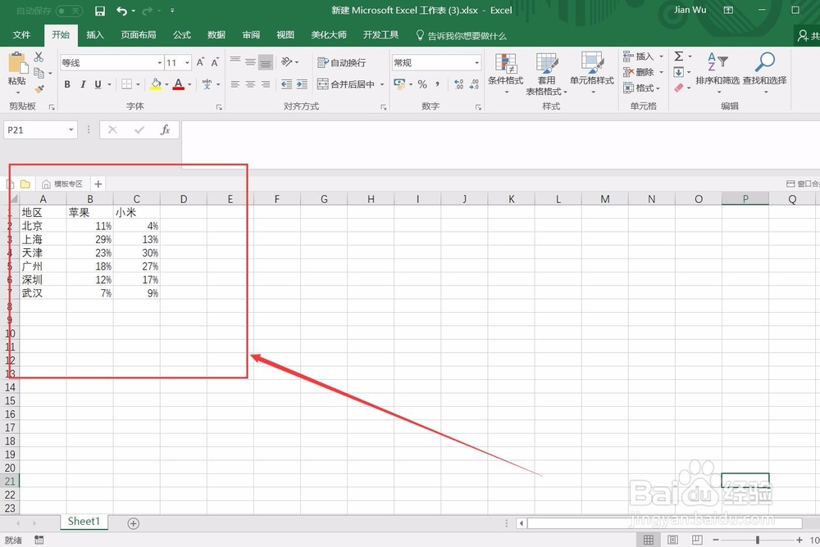Viewport: 820px width, 547px height.
Task: Click the text Orientation icon
Action: tap(286, 62)
